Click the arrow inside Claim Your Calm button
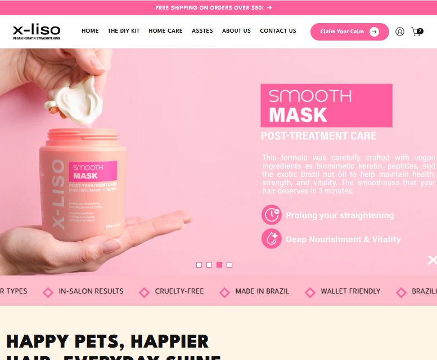This screenshot has height=360, width=437. [374, 32]
